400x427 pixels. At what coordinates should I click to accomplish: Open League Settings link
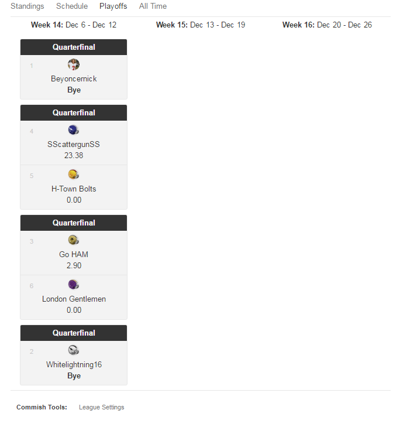pyautogui.click(x=102, y=407)
